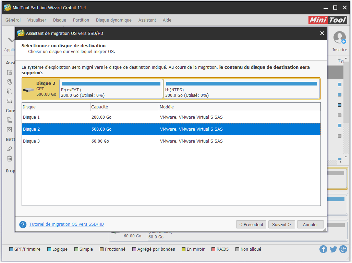Screen dimensions: 352x263
Task: Open the Google Plus share icon
Action: click(x=343, y=249)
